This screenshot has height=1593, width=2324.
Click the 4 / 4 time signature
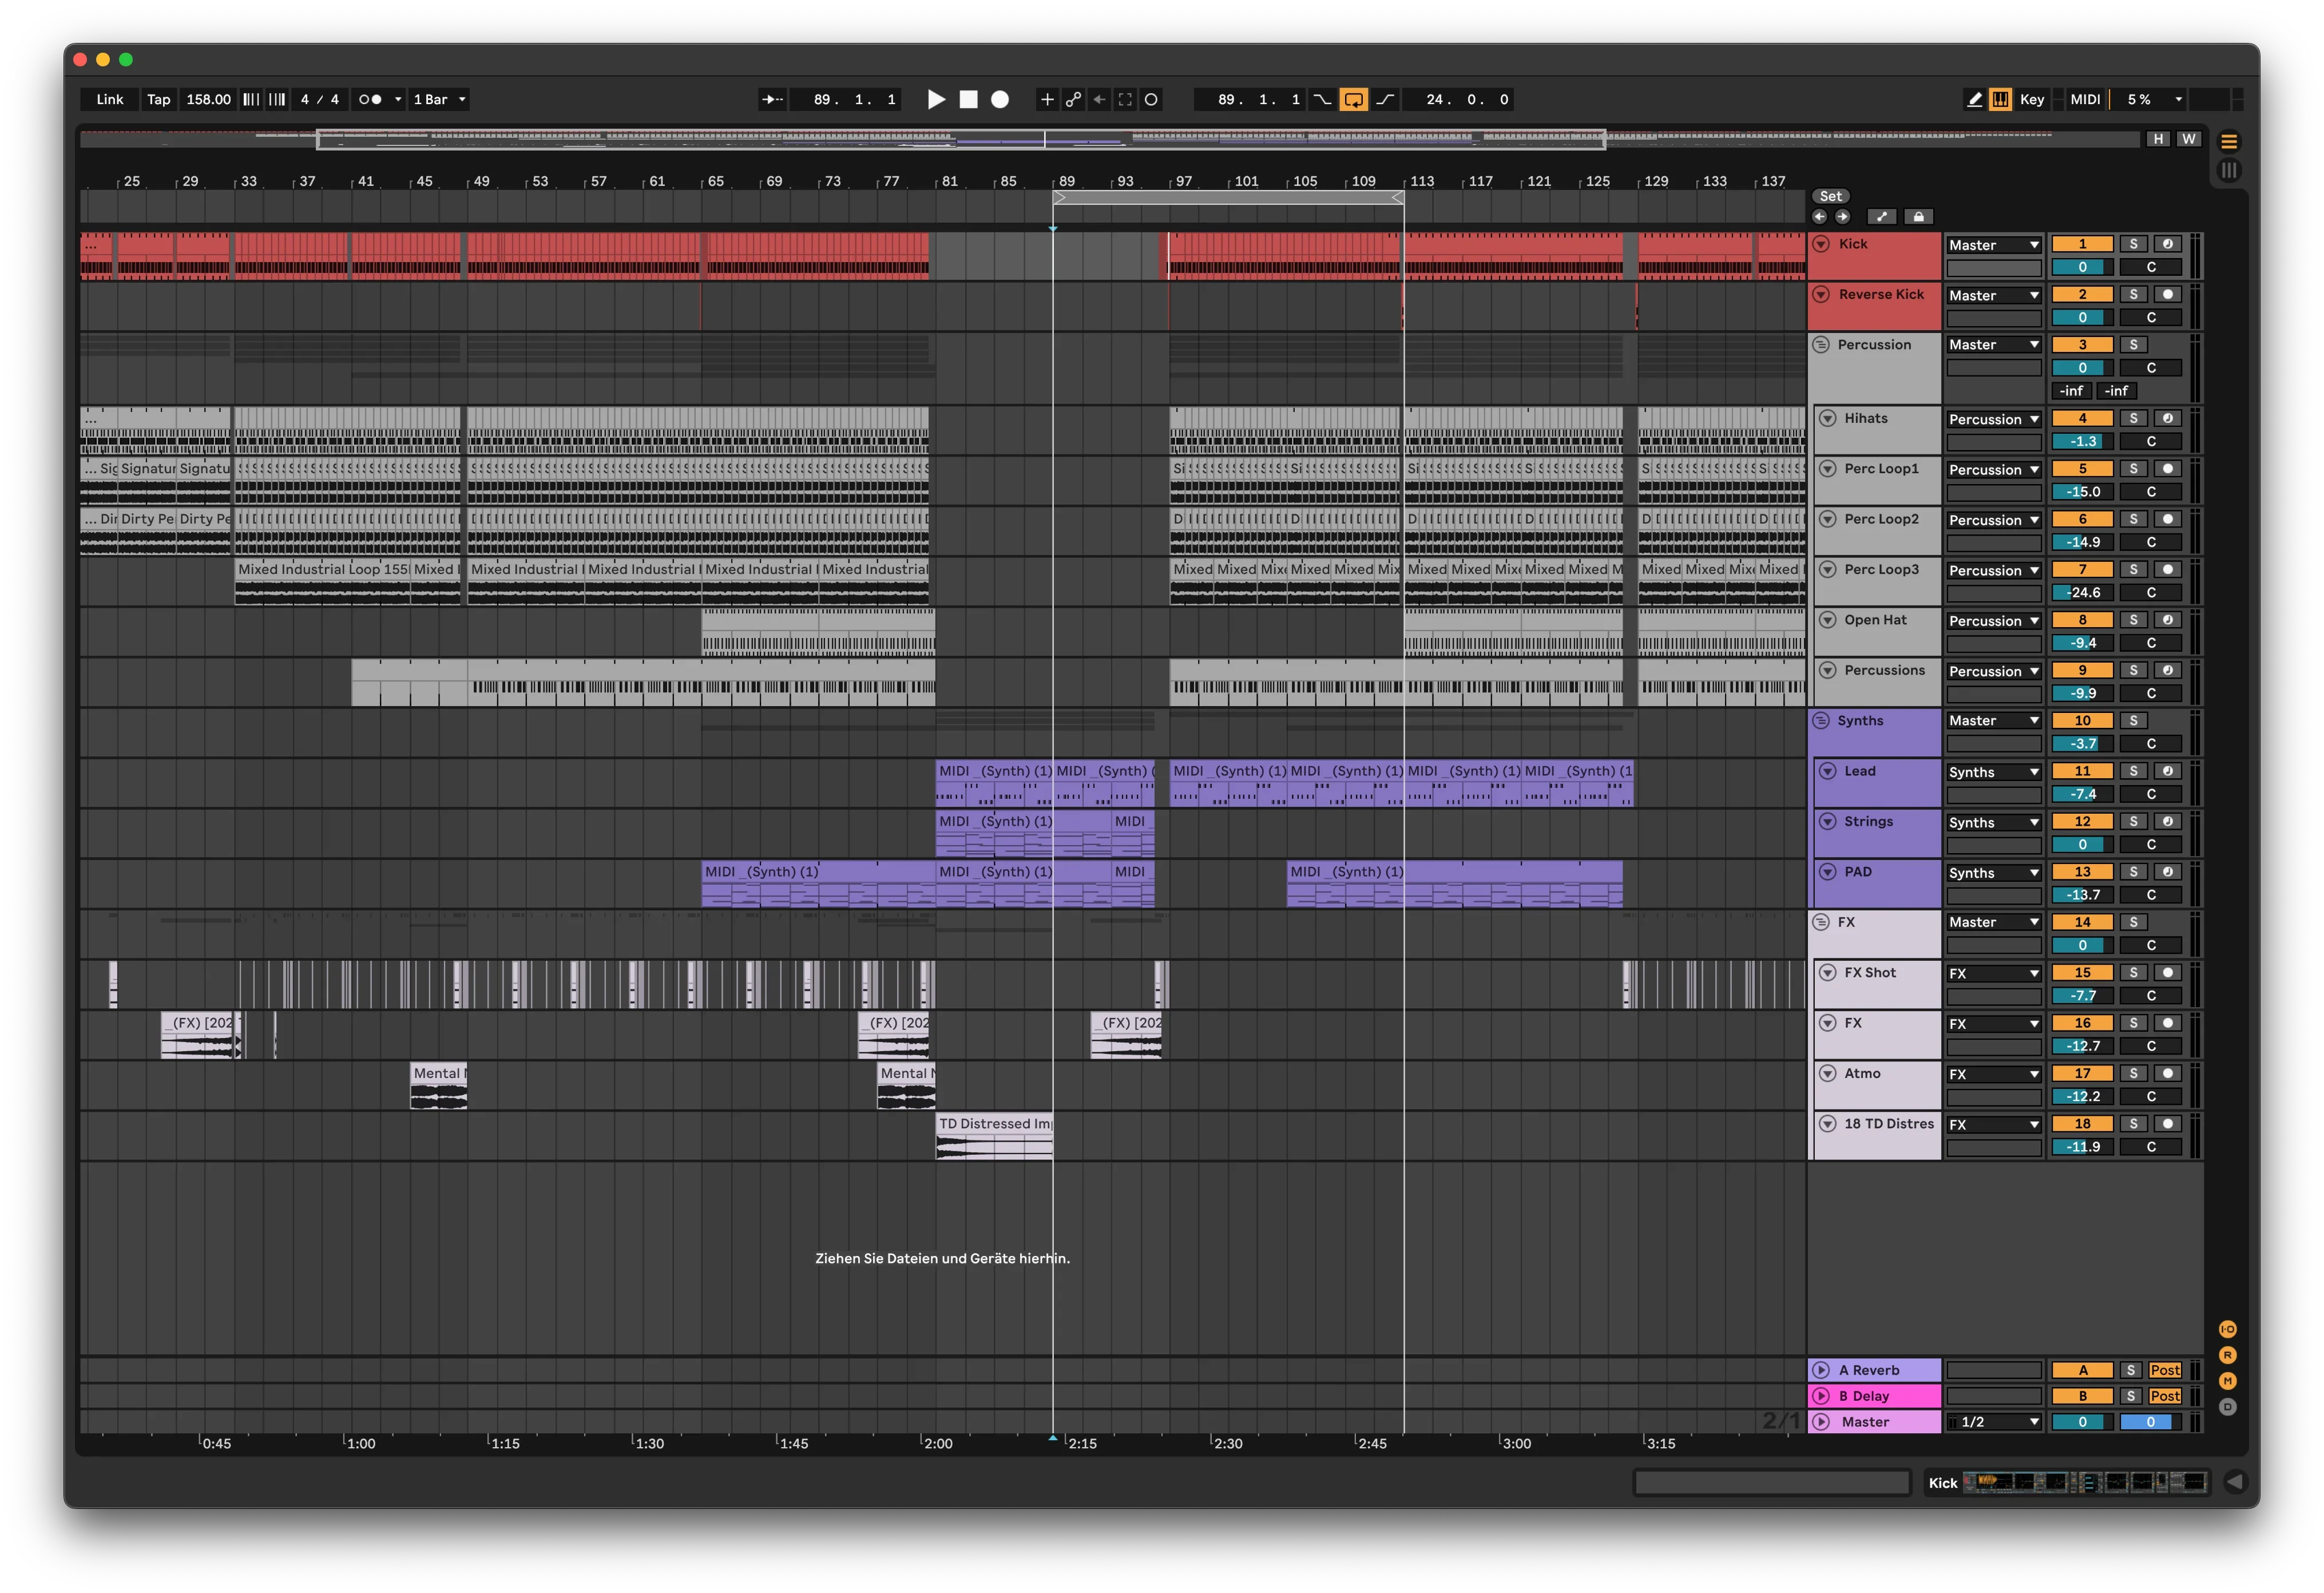tap(320, 99)
